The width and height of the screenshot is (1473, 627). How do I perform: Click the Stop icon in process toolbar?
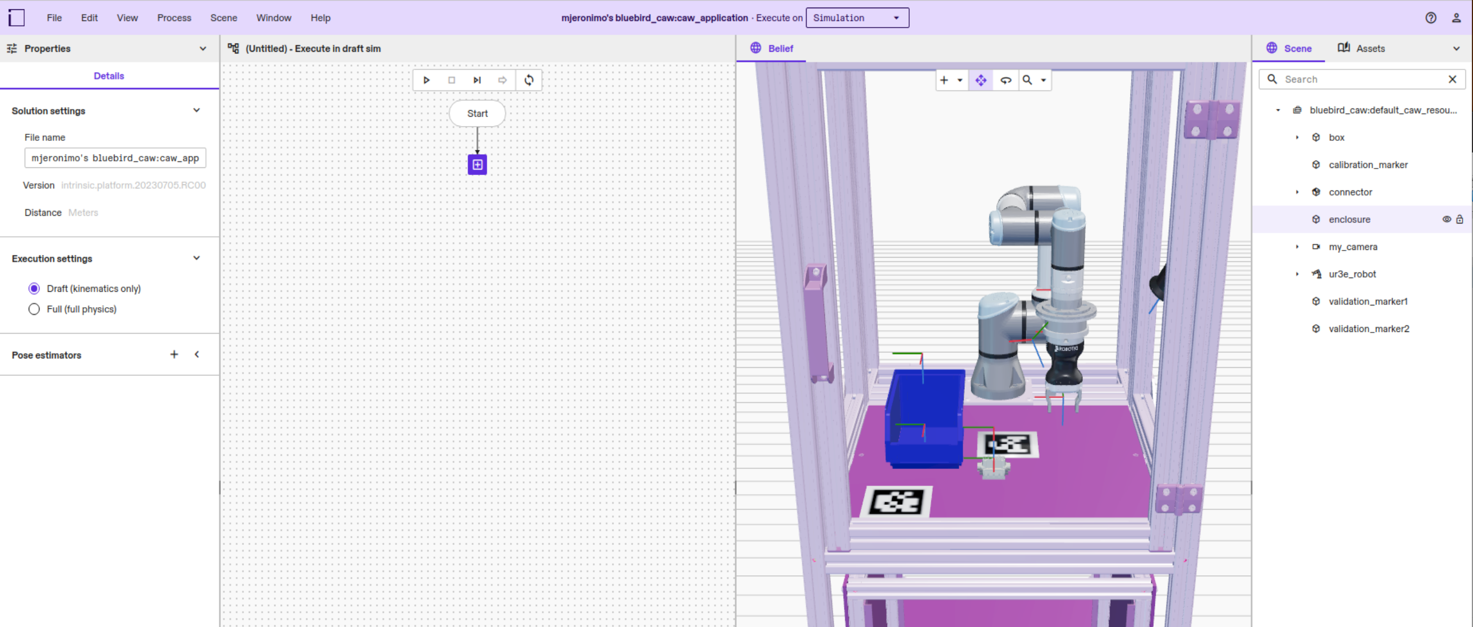(452, 80)
